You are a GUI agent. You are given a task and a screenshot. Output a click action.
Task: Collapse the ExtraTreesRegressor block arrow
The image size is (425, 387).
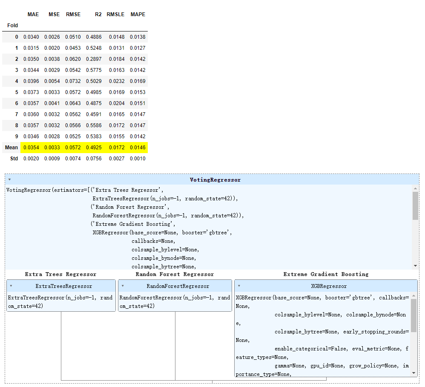(x=11, y=286)
